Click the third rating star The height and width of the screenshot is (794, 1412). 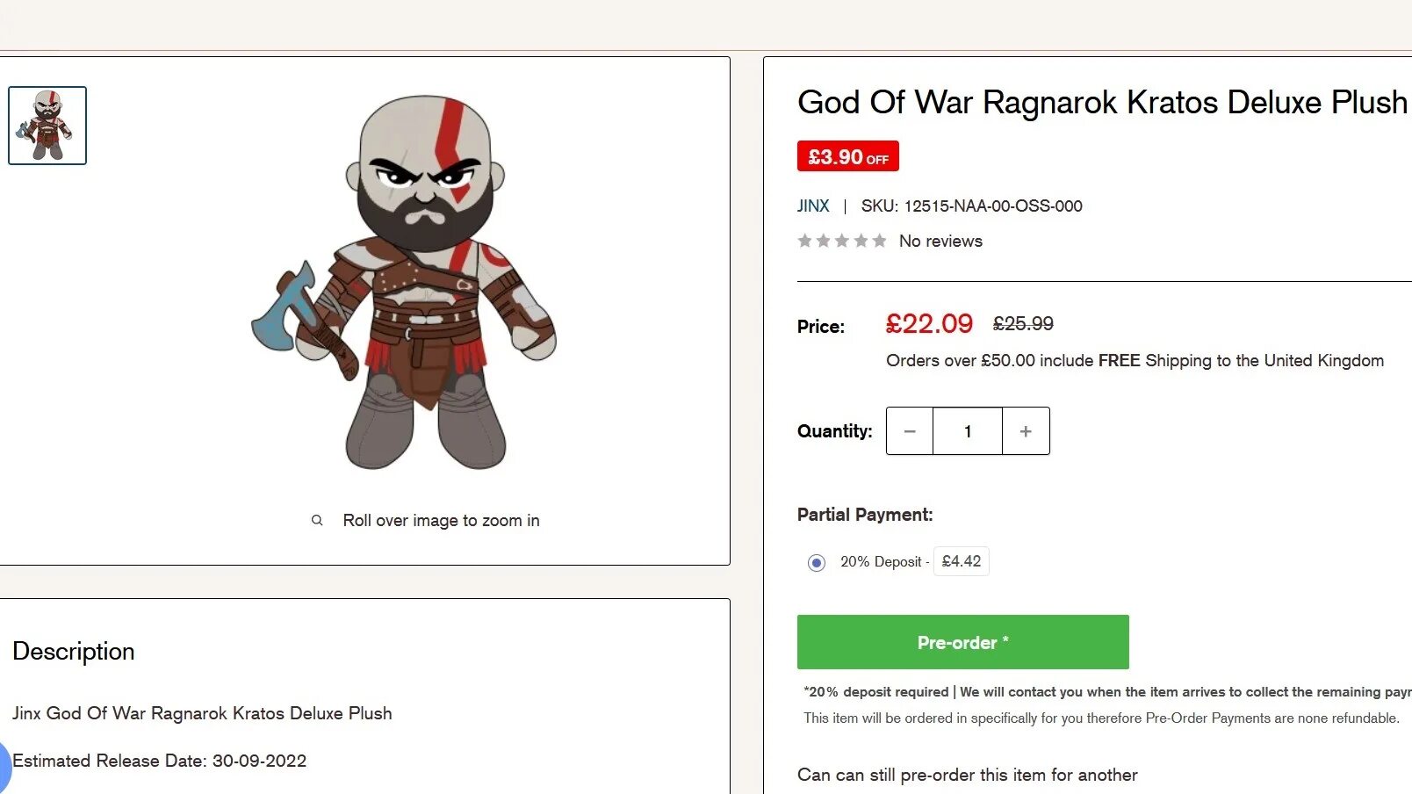(x=842, y=241)
